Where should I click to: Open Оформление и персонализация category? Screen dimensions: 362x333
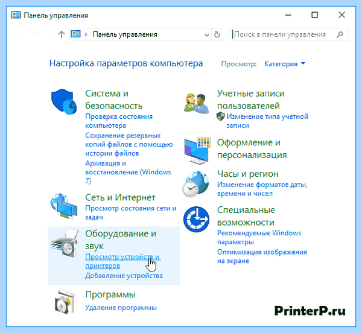click(252, 148)
